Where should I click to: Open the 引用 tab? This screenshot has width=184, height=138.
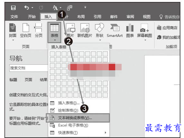click(x=97, y=17)
